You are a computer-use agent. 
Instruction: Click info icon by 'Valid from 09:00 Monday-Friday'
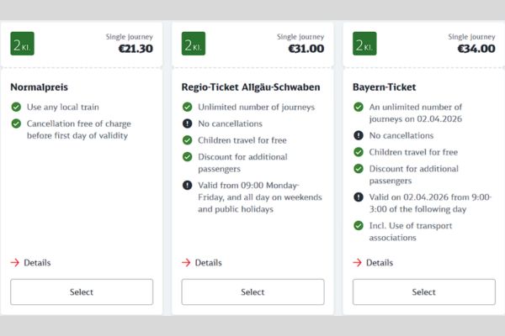tap(187, 186)
